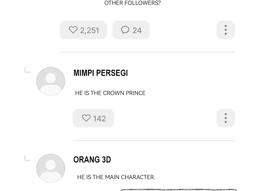This screenshot has height=191, width=255.
Task: Click Mimpi Persegi's profile avatar
Action: click(51, 81)
